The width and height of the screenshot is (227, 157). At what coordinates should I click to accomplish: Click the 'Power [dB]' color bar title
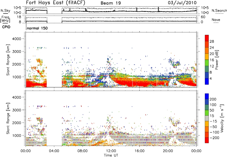[x=217, y=60]
